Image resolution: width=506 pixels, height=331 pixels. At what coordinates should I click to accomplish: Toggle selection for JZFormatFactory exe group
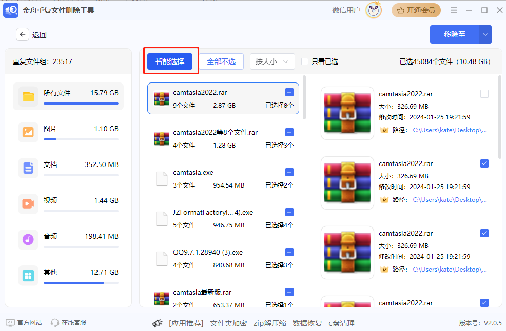tap(289, 212)
